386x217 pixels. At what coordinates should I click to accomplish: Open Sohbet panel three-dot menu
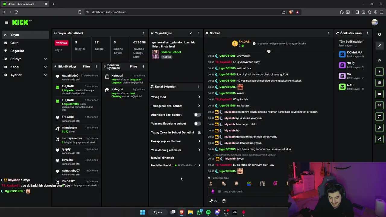pos(329,33)
